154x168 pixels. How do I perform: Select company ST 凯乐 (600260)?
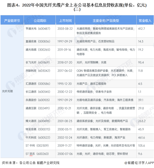(x=37, y=154)
